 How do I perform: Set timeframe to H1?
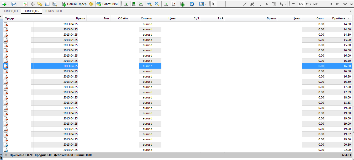click(x=323, y=4)
